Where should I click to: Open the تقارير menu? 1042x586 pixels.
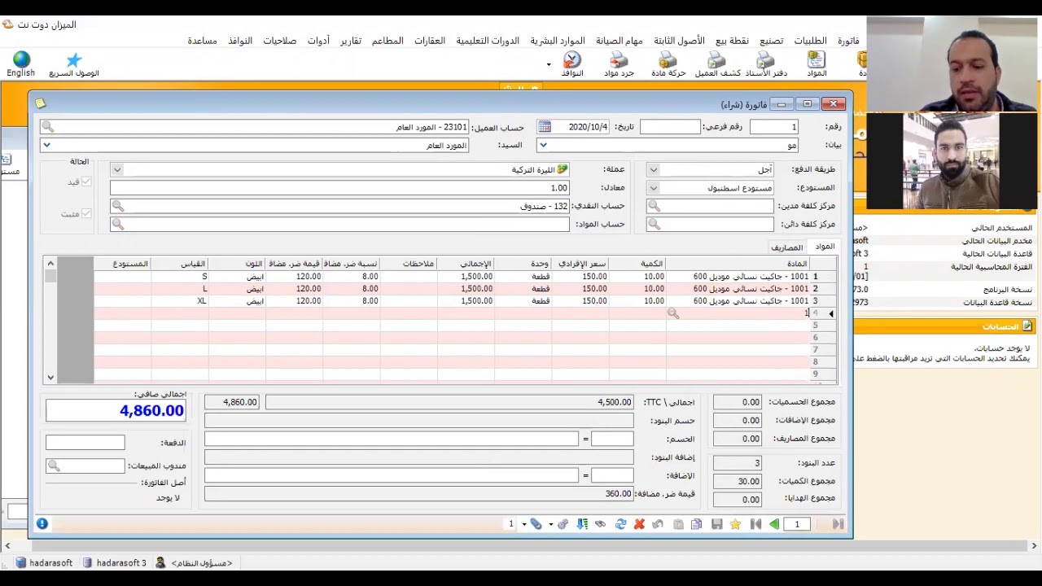351,41
